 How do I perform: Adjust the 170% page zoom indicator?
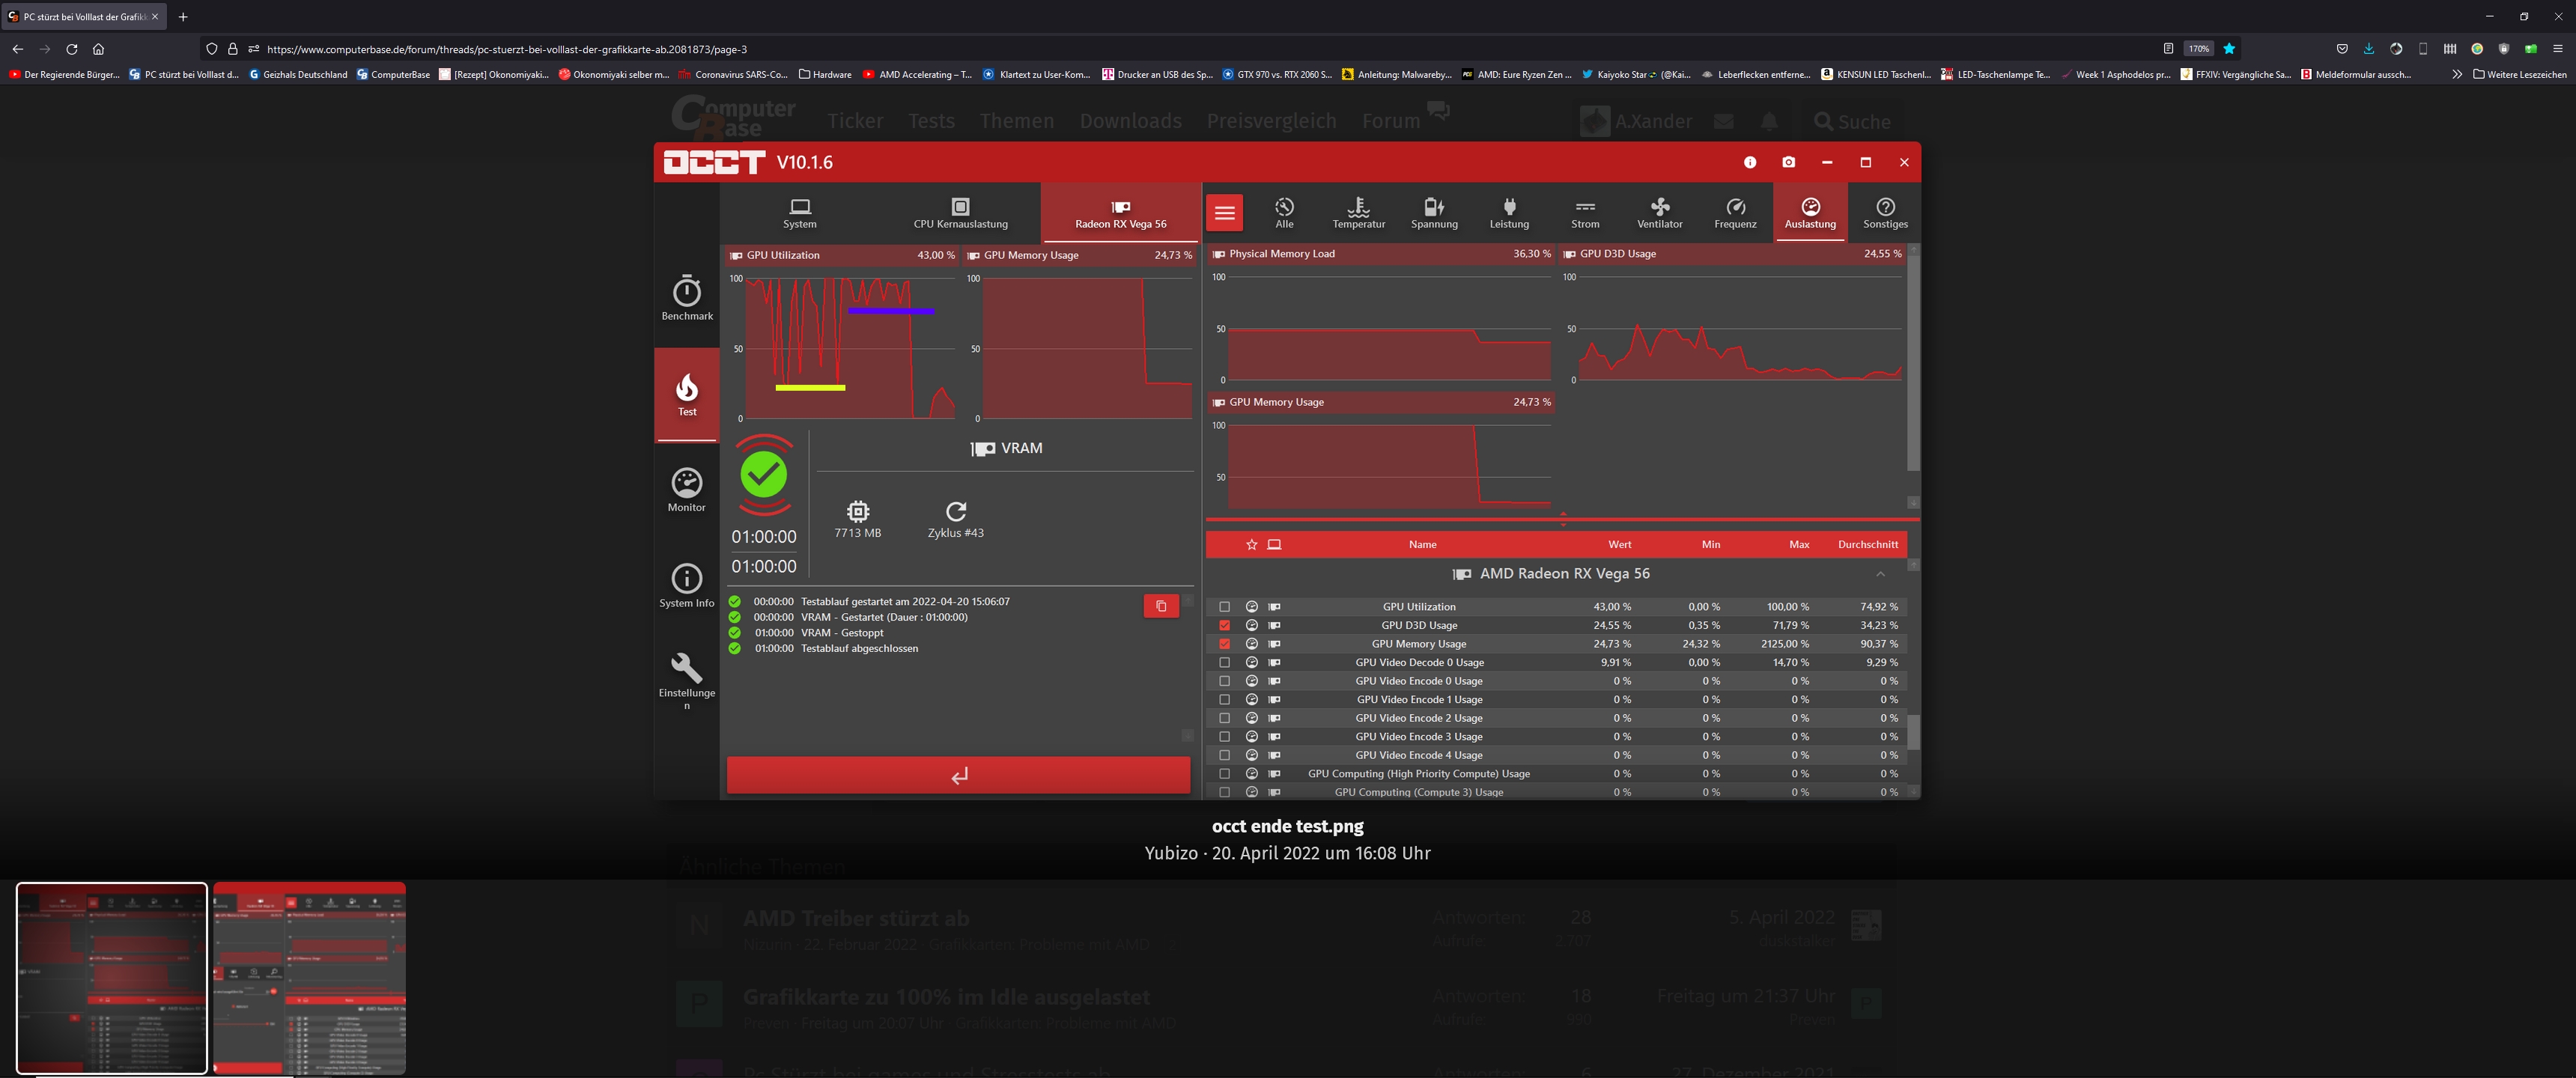tap(2198, 48)
